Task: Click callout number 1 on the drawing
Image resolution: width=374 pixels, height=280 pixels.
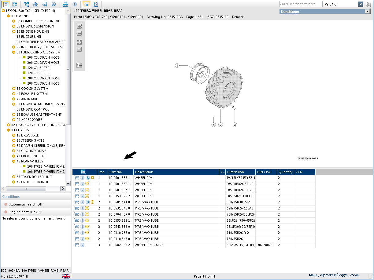Action: pyautogui.click(x=177, y=66)
